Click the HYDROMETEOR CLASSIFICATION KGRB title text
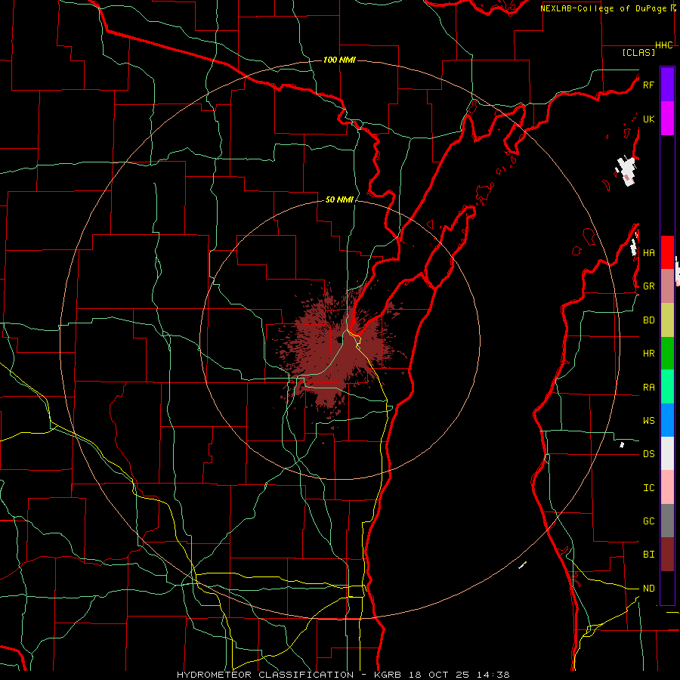 click(x=343, y=675)
